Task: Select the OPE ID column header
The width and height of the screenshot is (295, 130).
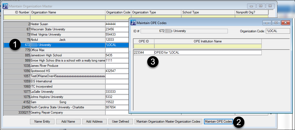Action: [144, 41]
